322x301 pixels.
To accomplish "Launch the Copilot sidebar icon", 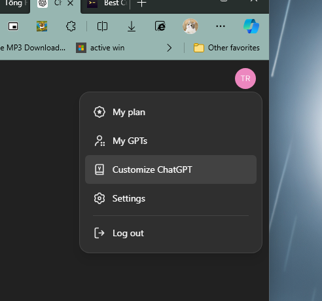I will [251, 26].
